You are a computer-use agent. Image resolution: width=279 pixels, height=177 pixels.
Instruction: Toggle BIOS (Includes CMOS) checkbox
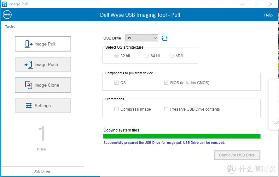pyautogui.click(x=166, y=83)
